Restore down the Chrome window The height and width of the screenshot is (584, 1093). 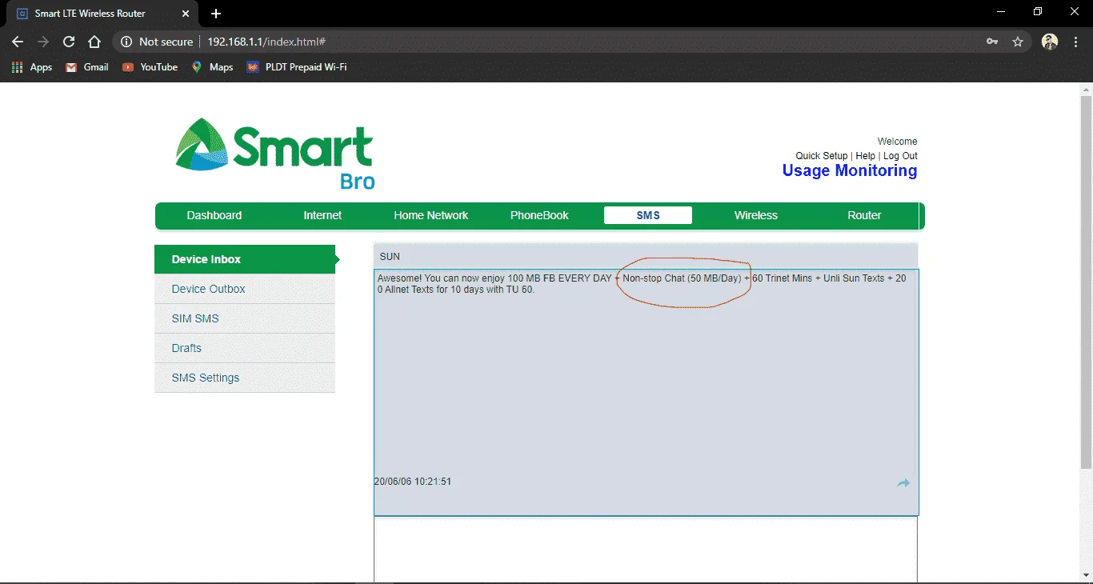1038,12
